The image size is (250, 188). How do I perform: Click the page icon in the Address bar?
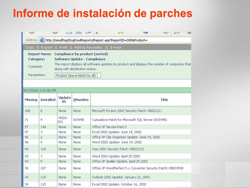[x=42, y=40]
